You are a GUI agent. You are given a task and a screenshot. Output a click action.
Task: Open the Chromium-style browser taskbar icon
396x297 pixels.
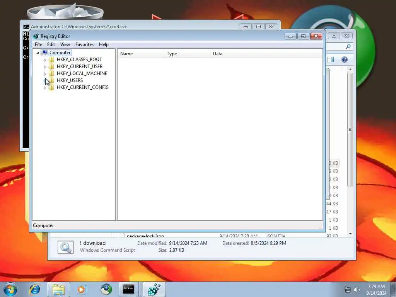tap(106, 289)
